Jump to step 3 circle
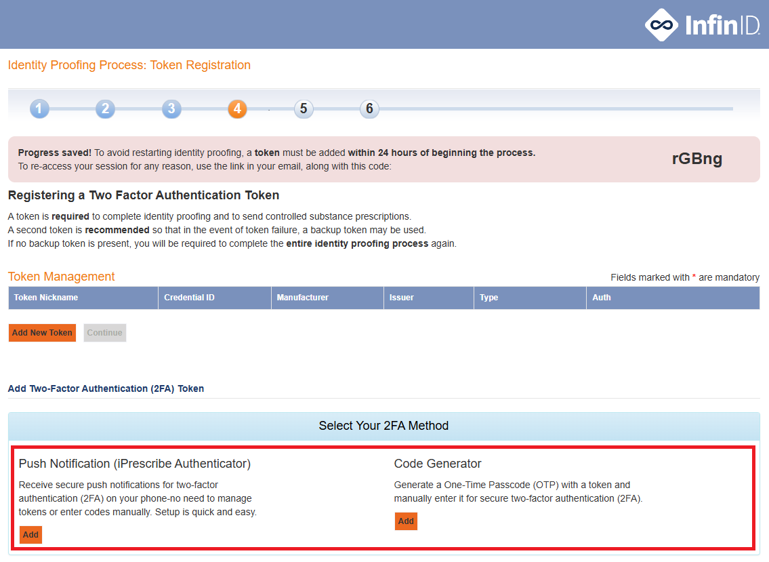This screenshot has height=562, width=769. [x=171, y=108]
